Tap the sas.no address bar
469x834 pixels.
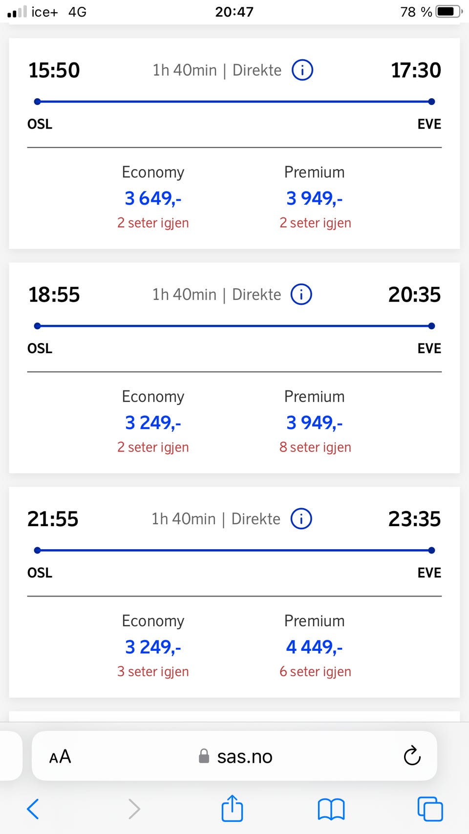[234, 756]
